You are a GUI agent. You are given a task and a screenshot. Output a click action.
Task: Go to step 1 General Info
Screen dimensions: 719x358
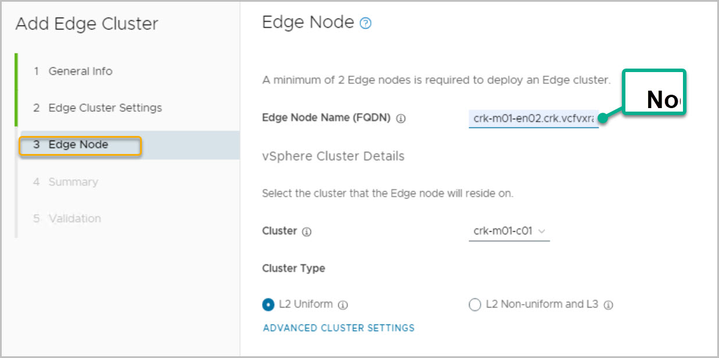point(80,71)
